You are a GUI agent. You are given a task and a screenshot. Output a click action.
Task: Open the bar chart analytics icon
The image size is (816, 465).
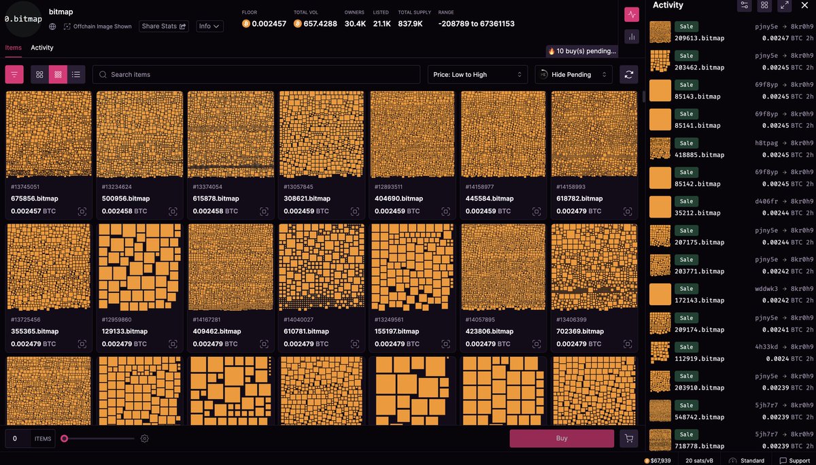[632, 36]
